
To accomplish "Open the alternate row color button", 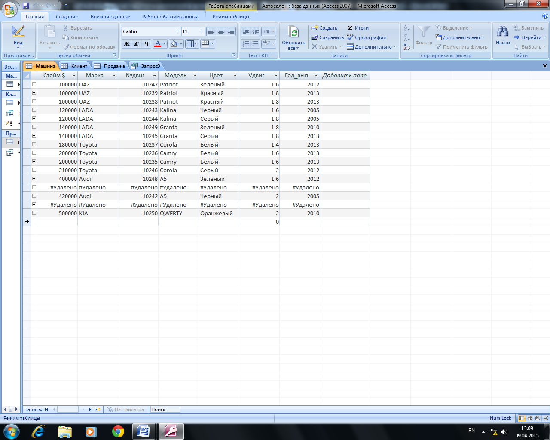I will tap(208, 43).
